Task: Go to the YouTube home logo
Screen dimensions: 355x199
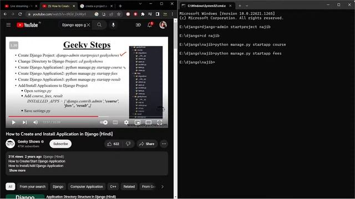Action: click(x=27, y=25)
